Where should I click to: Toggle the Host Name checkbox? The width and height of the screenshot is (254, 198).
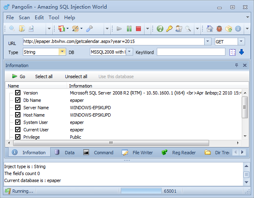(18, 115)
